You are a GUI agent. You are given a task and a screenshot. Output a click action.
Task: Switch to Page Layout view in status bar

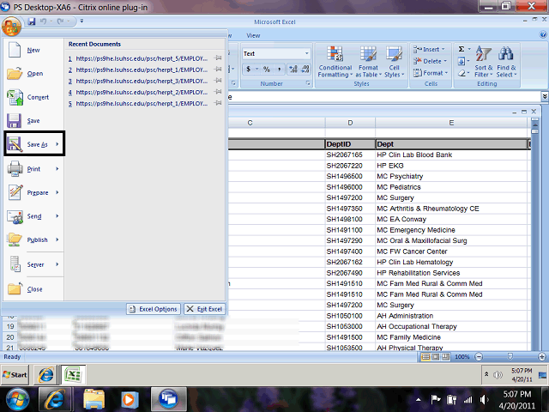pyautogui.click(x=435, y=357)
